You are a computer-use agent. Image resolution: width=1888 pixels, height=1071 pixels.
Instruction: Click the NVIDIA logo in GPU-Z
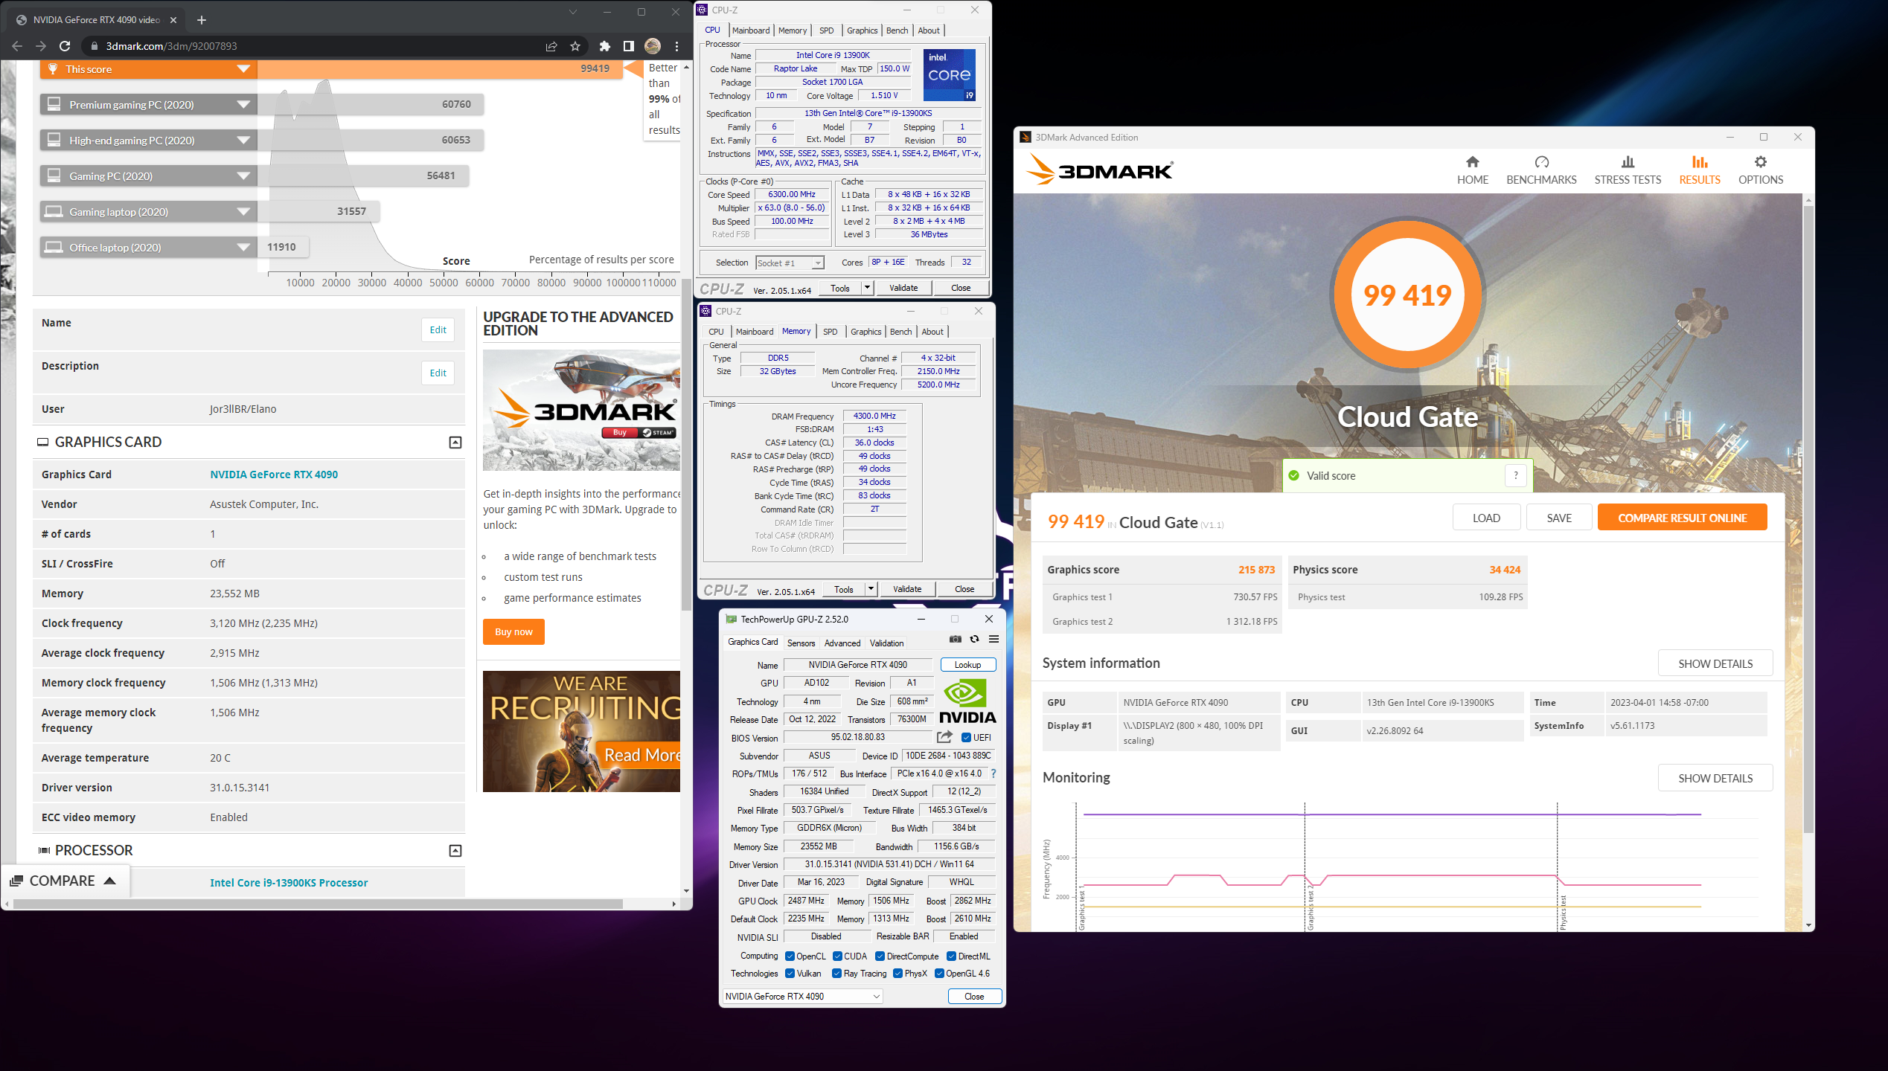pyautogui.click(x=967, y=701)
